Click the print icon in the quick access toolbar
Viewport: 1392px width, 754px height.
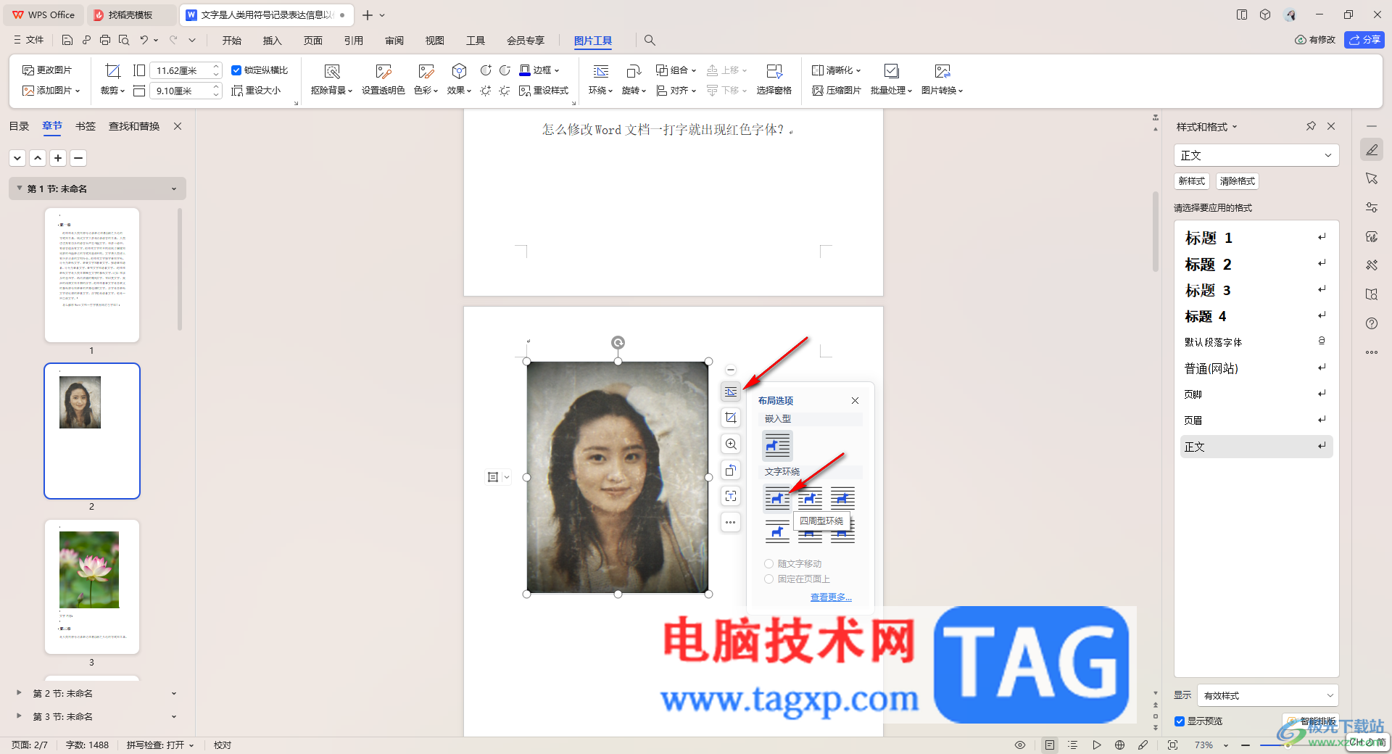105,41
